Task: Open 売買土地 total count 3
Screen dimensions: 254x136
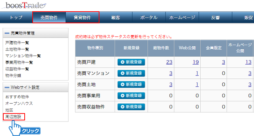Action: pos(171,85)
